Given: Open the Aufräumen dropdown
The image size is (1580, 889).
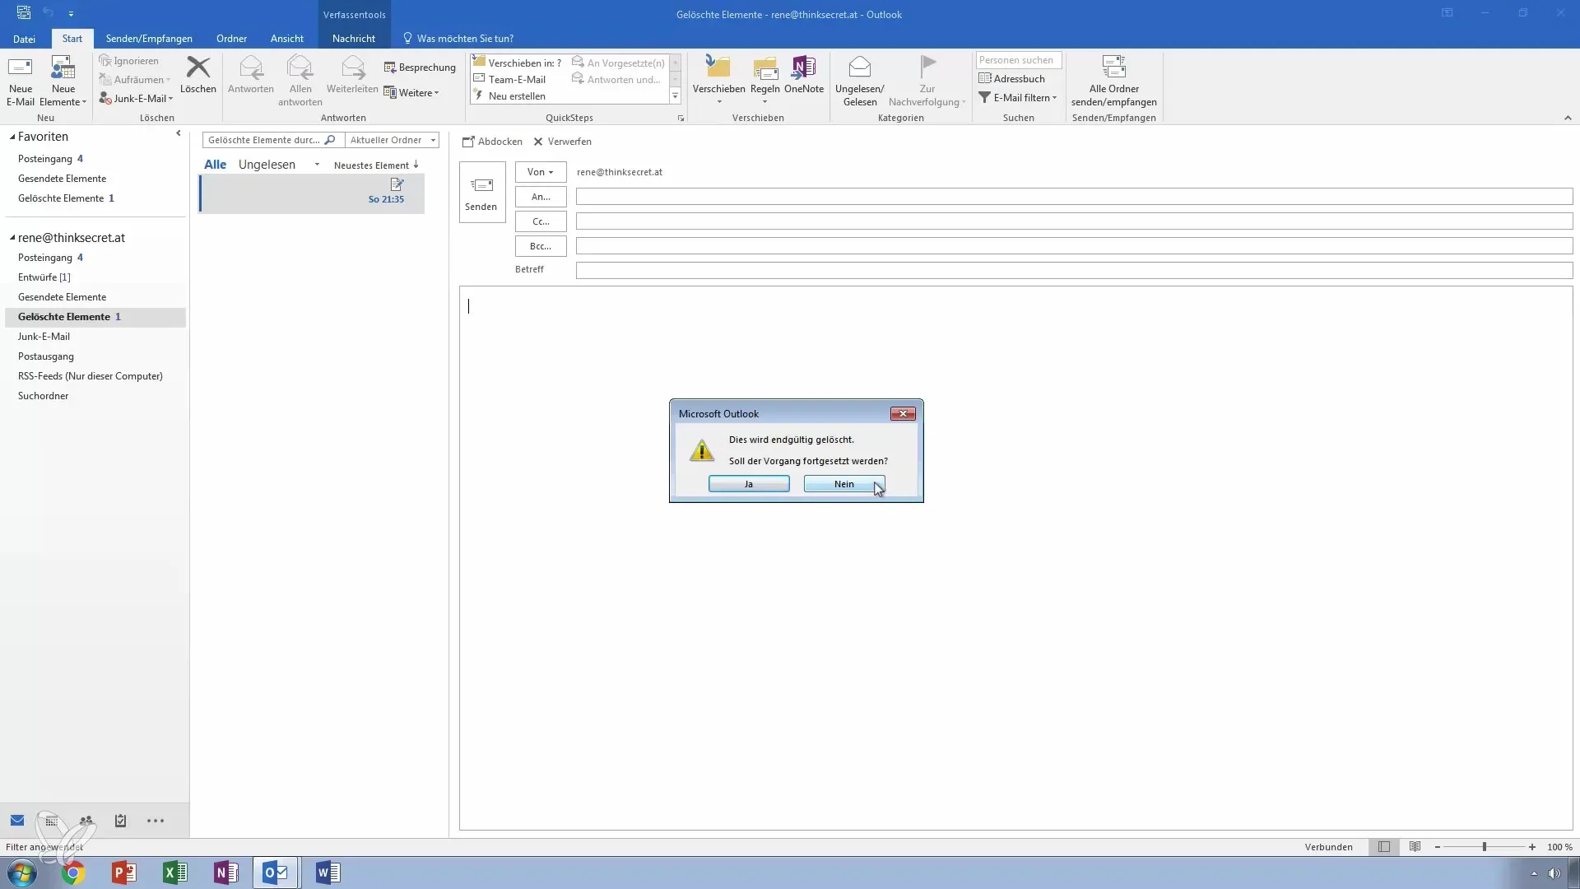Looking at the screenshot, I should [135, 80].
